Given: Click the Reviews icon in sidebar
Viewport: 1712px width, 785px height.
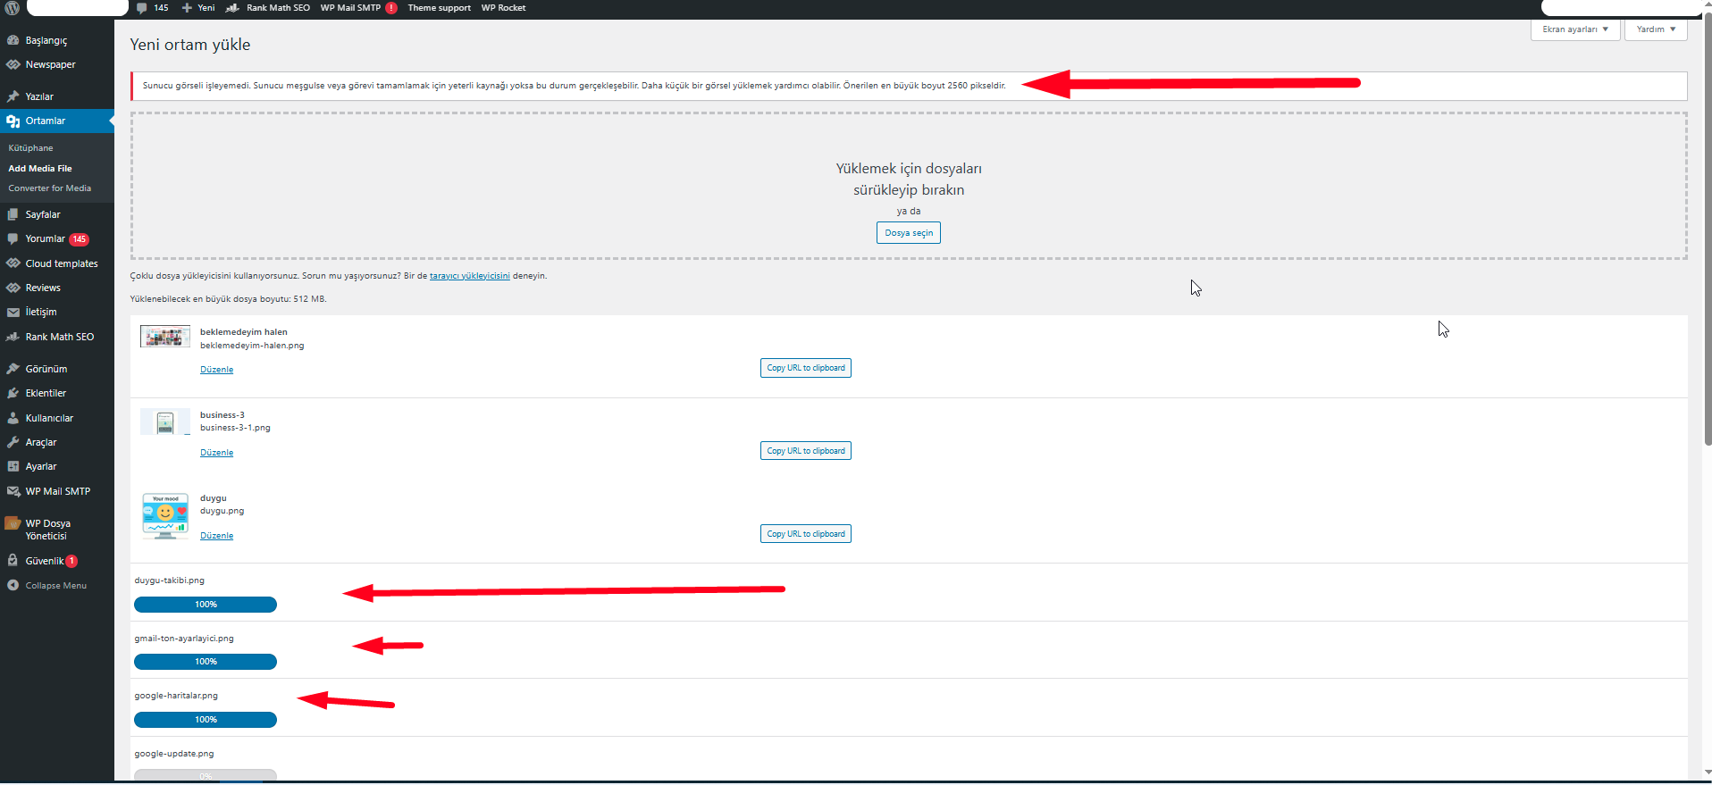Looking at the screenshot, I should (x=13, y=288).
